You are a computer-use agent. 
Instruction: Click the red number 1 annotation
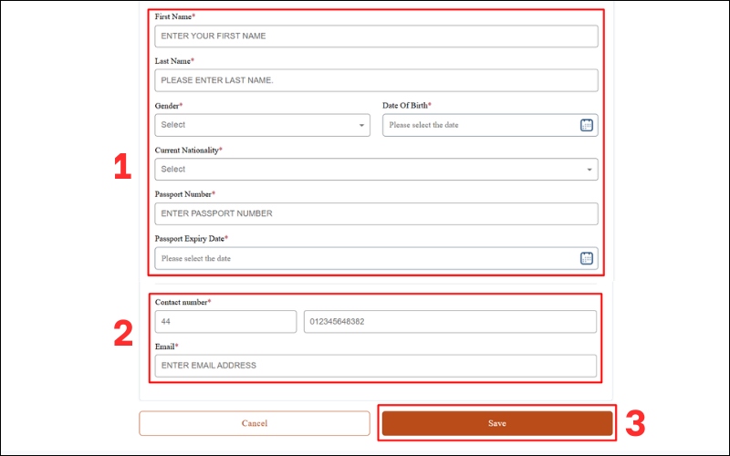click(122, 167)
